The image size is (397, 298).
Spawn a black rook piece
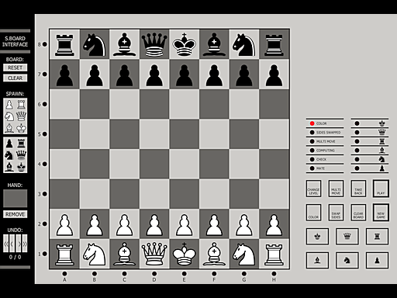click(x=21, y=144)
